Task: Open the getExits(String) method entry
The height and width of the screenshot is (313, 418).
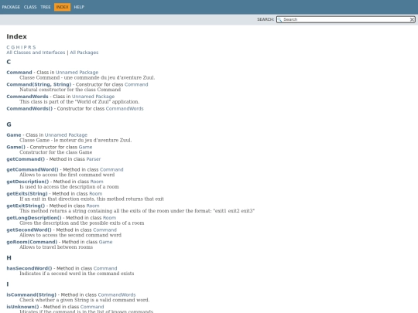Action: click(x=27, y=194)
